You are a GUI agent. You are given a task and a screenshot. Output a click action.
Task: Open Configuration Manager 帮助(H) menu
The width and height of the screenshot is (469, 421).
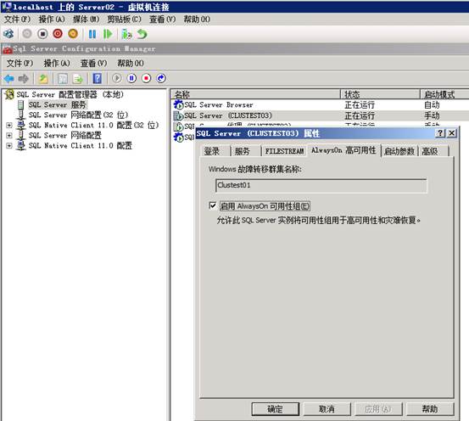[131, 63]
